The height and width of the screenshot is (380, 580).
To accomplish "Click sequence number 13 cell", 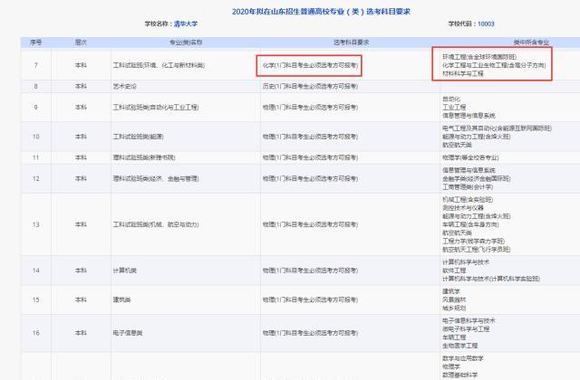I will (x=36, y=224).
